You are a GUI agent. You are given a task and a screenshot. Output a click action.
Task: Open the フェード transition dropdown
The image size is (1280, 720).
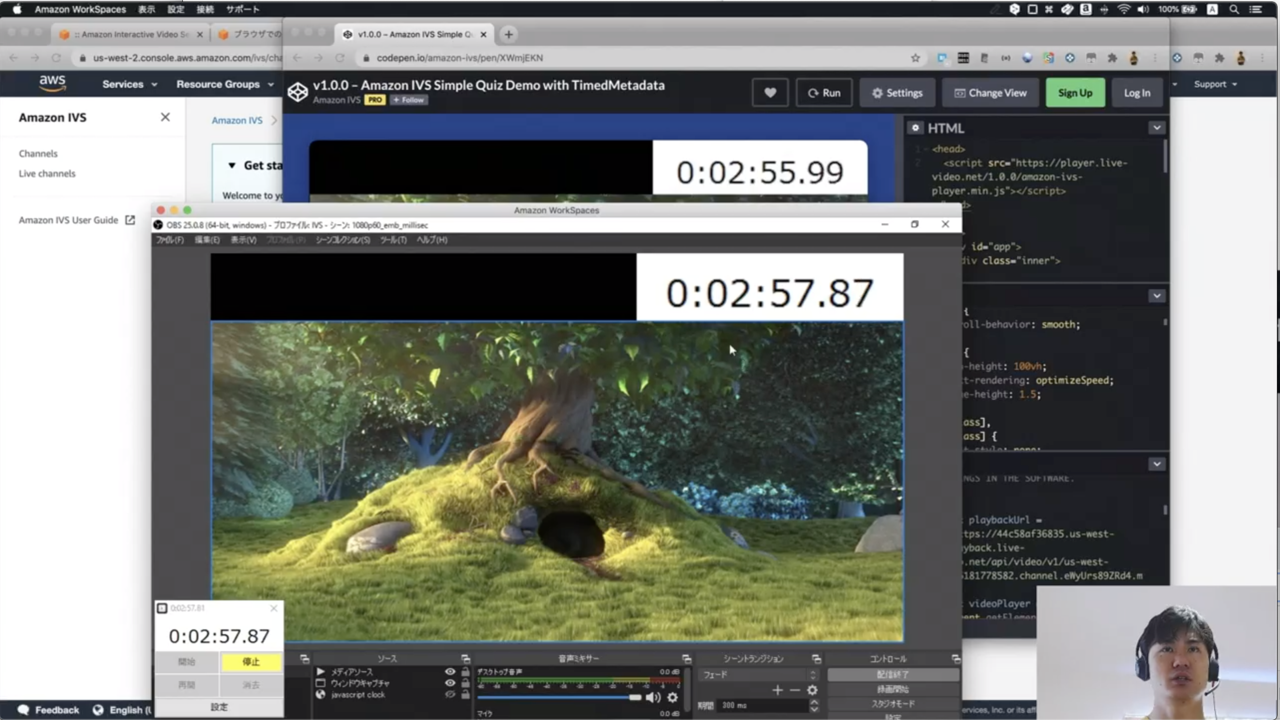[757, 675]
